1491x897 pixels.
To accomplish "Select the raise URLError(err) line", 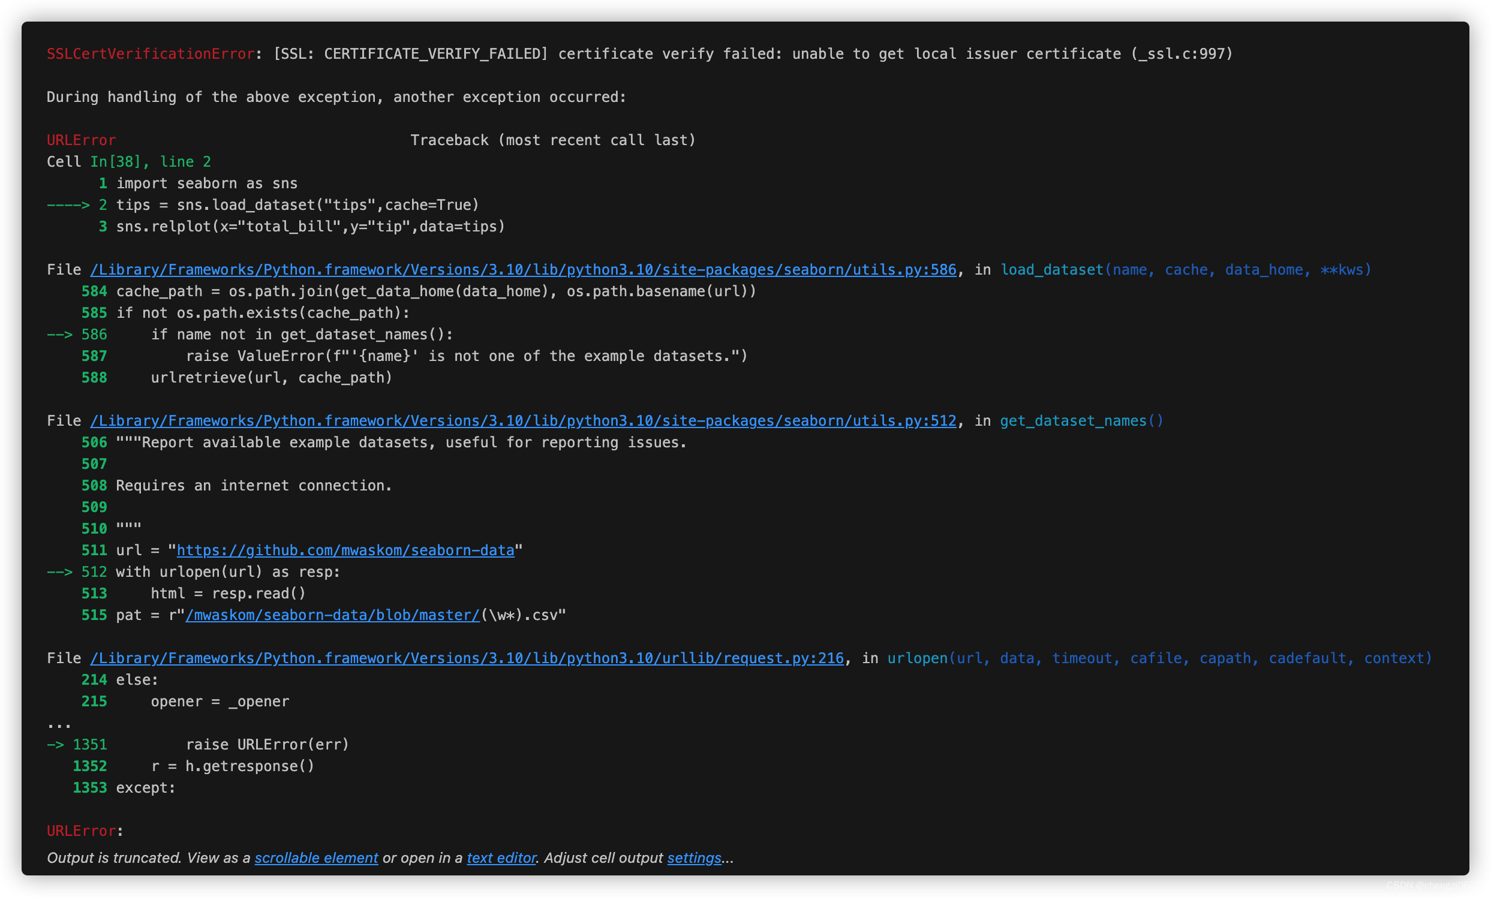I will (268, 744).
